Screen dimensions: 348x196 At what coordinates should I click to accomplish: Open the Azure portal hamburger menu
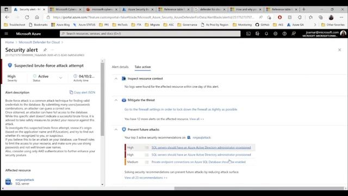click(6, 34)
